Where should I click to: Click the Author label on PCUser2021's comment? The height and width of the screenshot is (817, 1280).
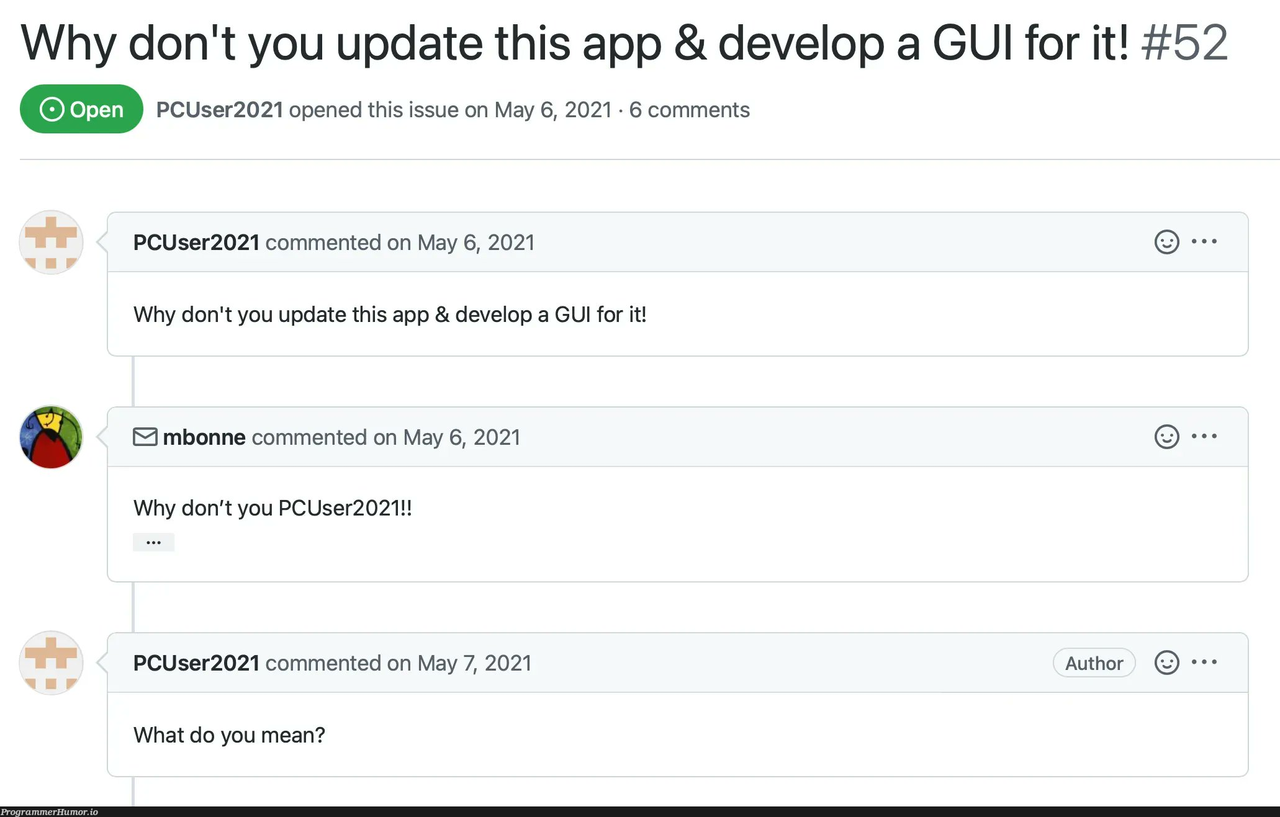point(1096,663)
